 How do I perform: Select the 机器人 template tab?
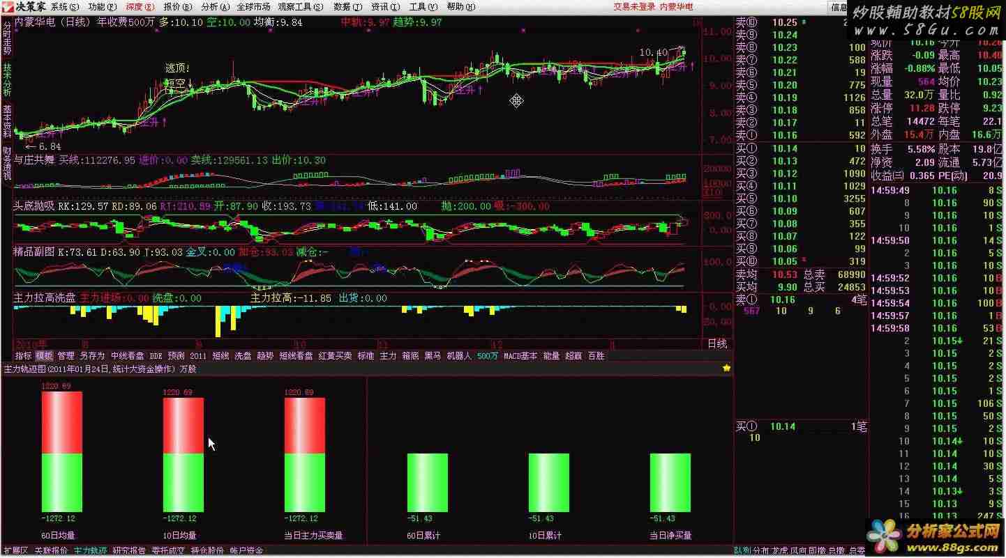(x=459, y=356)
